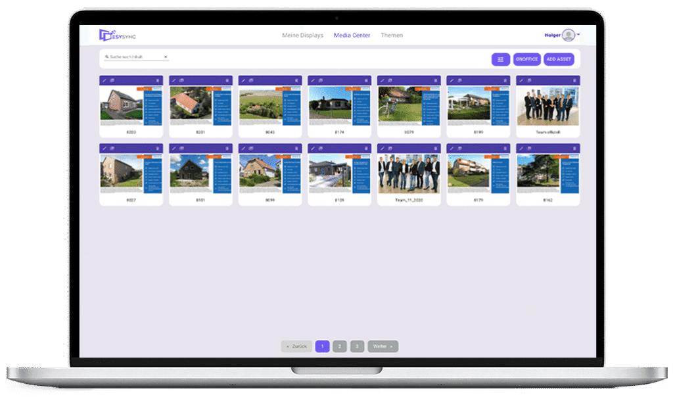The width and height of the screenshot is (673, 397).
Task: Open the Meine Displays tab
Action: click(302, 35)
